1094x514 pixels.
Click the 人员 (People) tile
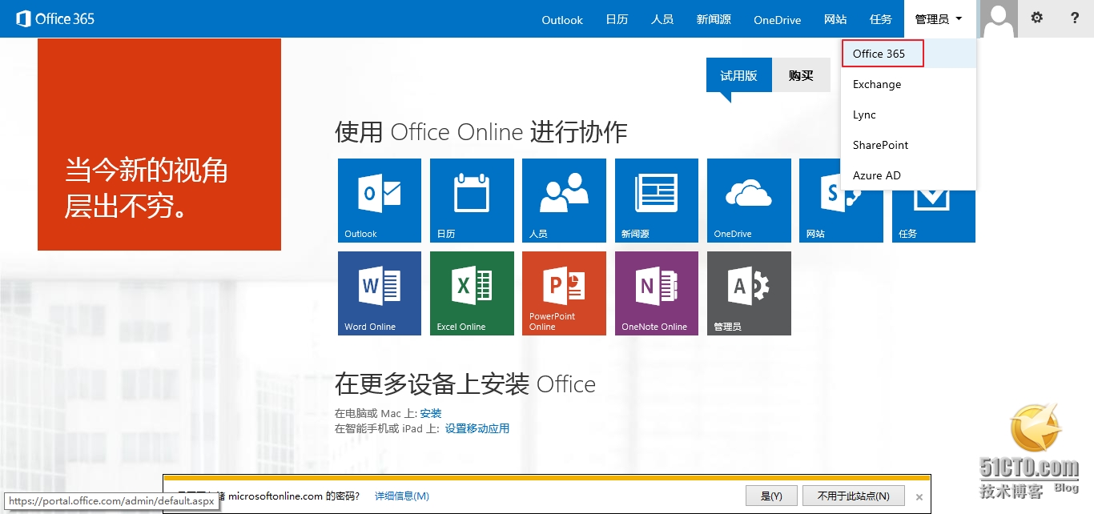point(564,200)
